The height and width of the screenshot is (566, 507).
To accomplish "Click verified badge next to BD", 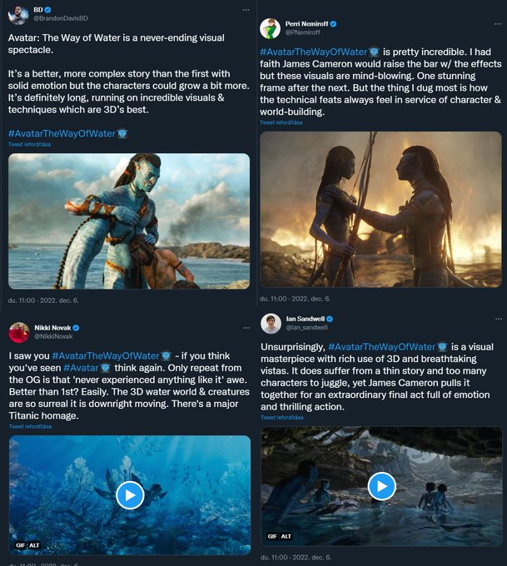I will 47,10.
